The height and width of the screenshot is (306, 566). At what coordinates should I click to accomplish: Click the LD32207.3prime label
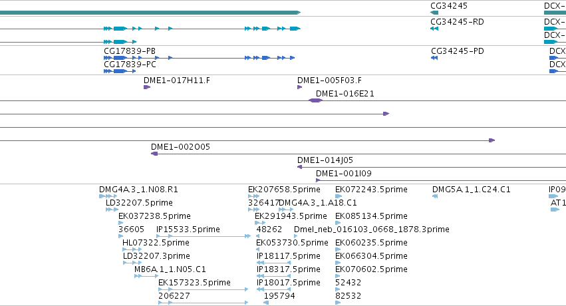156,256
